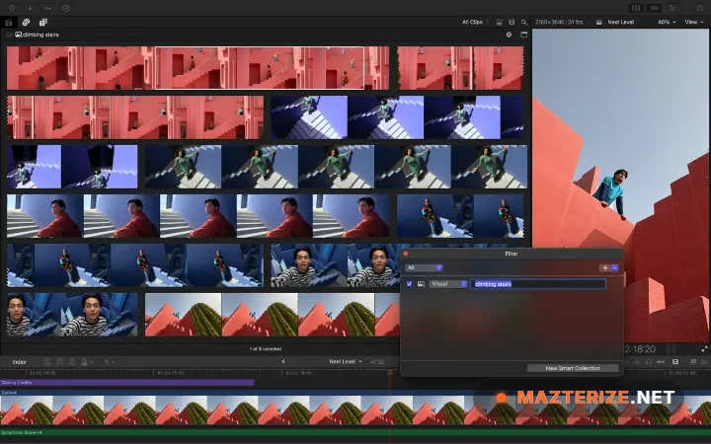This screenshot has width=711, height=444.
Task: Click the import media arrow icon
Action: [x=30, y=8]
